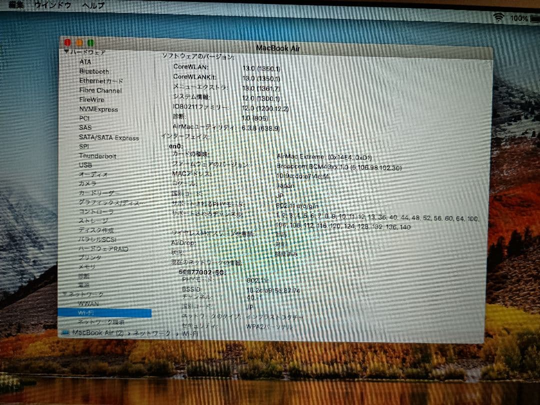
Task: Click the MacBook Air computer icon in path bar
Action: click(x=65, y=332)
